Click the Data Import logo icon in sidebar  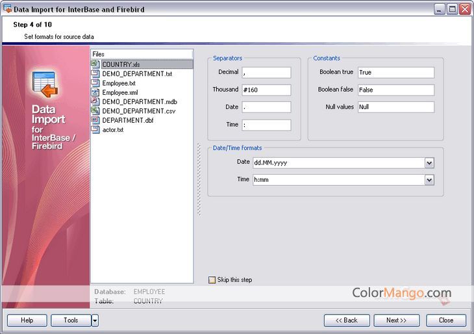coord(45,84)
